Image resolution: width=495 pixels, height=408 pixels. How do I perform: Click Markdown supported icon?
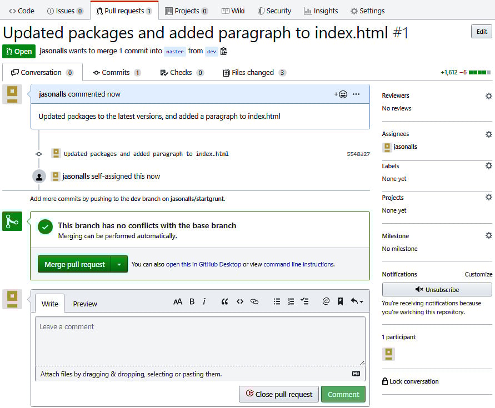pyautogui.click(x=356, y=374)
